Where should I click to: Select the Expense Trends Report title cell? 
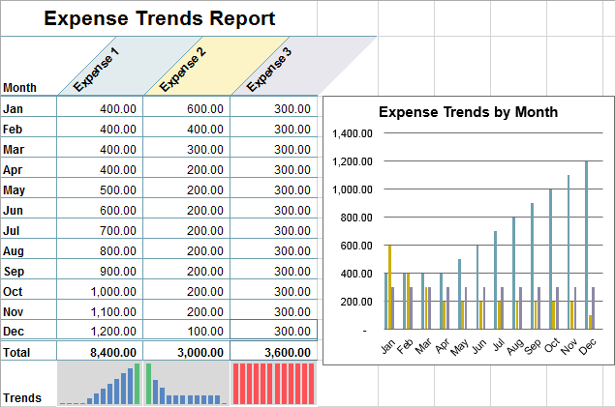159,18
